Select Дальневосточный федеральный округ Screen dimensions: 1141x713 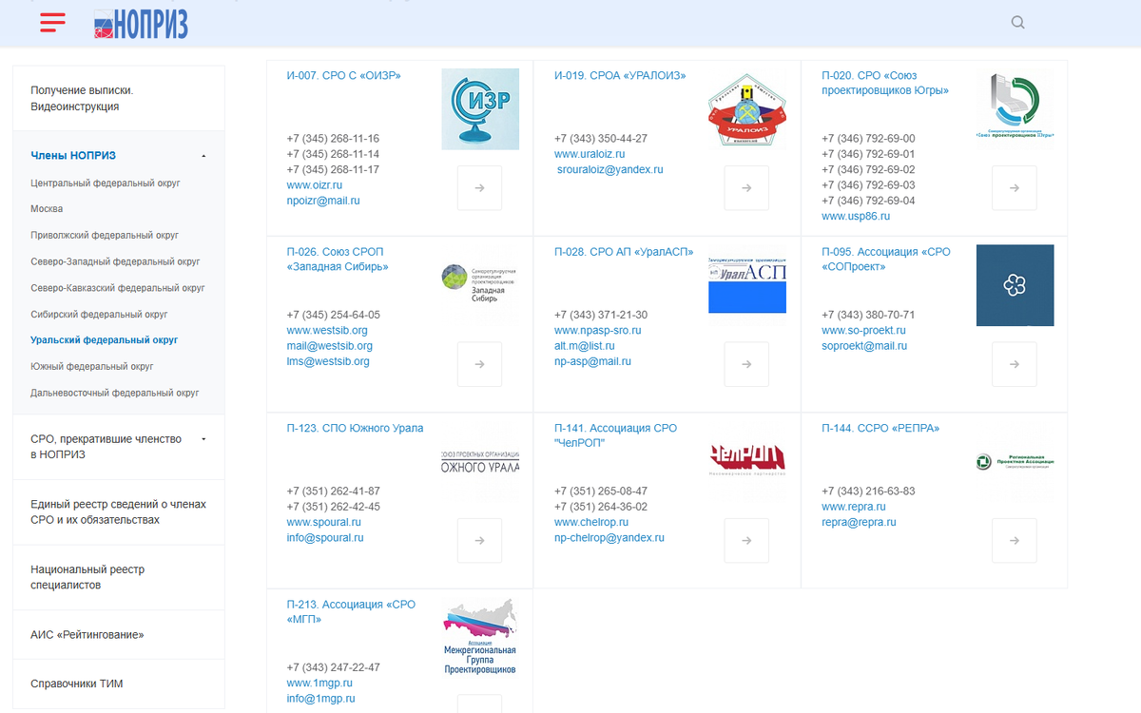pyautogui.click(x=115, y=393)
